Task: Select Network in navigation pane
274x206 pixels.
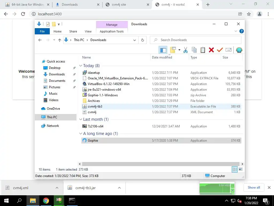Action: 53,126
